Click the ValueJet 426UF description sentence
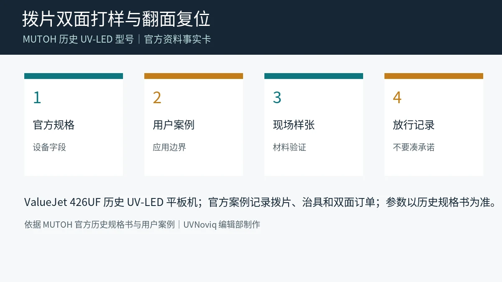The image size is (502, 282). (x=260, y=202)
